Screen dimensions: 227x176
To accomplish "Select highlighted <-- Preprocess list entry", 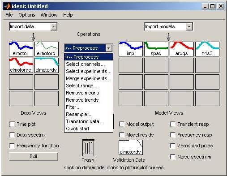I will point(89,57).
